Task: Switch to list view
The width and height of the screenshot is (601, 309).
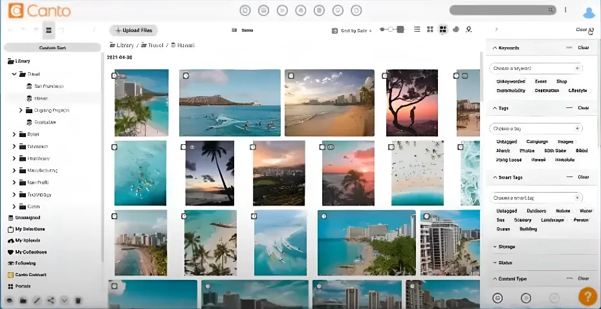Action: click(x=417, y=30)
